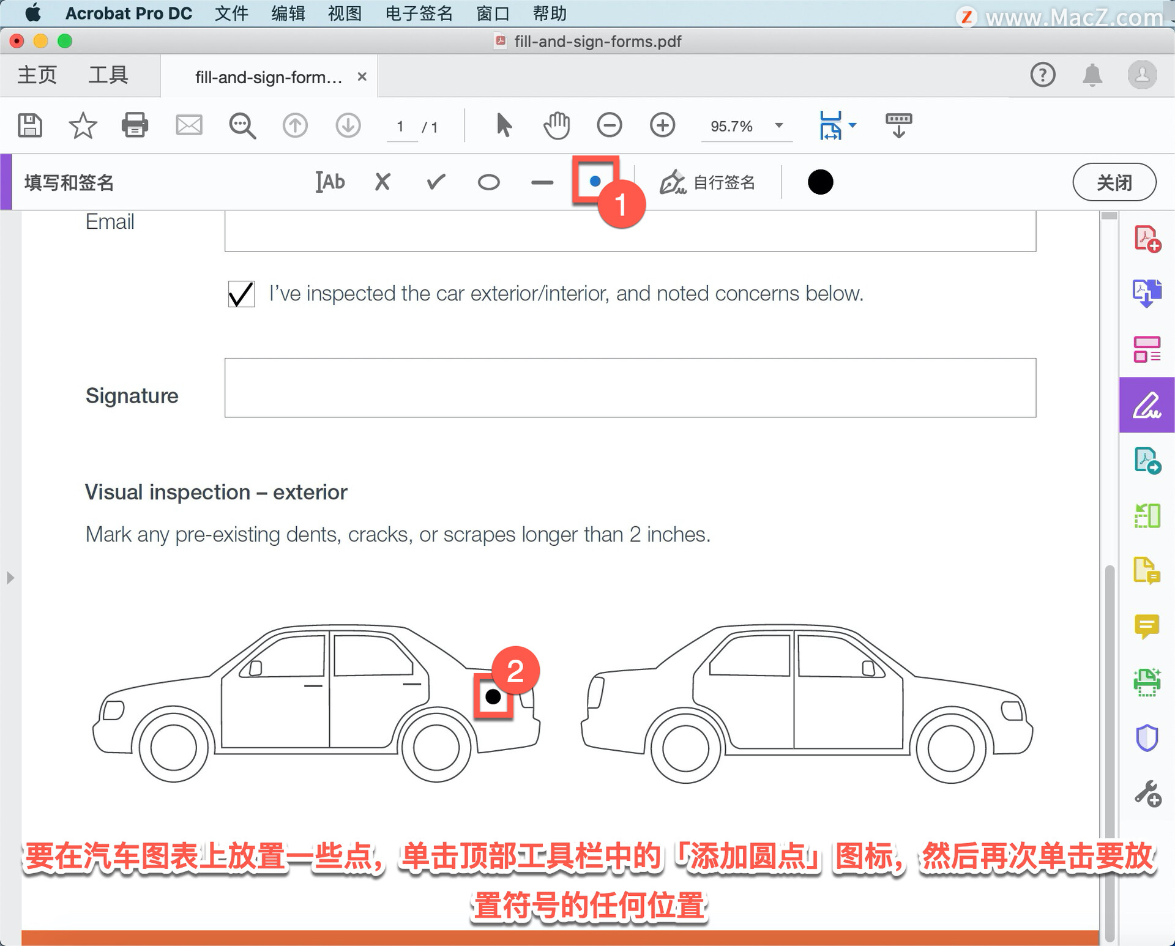Open the Comment speech-bubble sidebar tool
The width and height of the screenshot is (1175, 946).
point(1147,627)
